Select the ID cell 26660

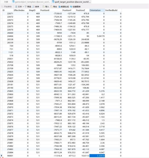click(10, 33)
